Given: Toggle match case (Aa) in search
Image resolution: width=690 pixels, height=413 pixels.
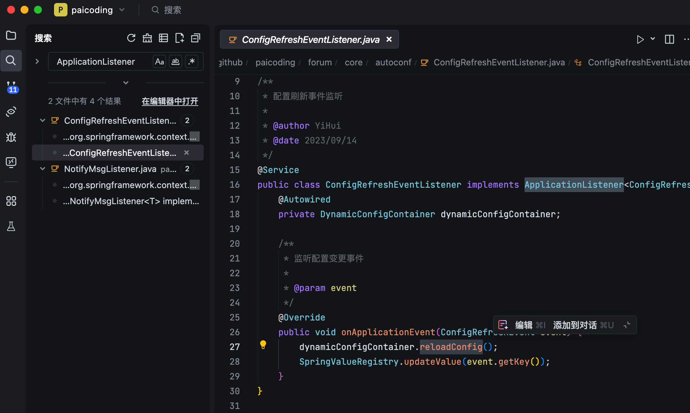Looking at the screenshot, I should 159,61.
